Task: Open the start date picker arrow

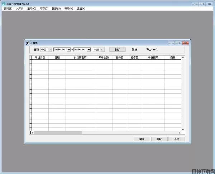Action: (69, 50)
